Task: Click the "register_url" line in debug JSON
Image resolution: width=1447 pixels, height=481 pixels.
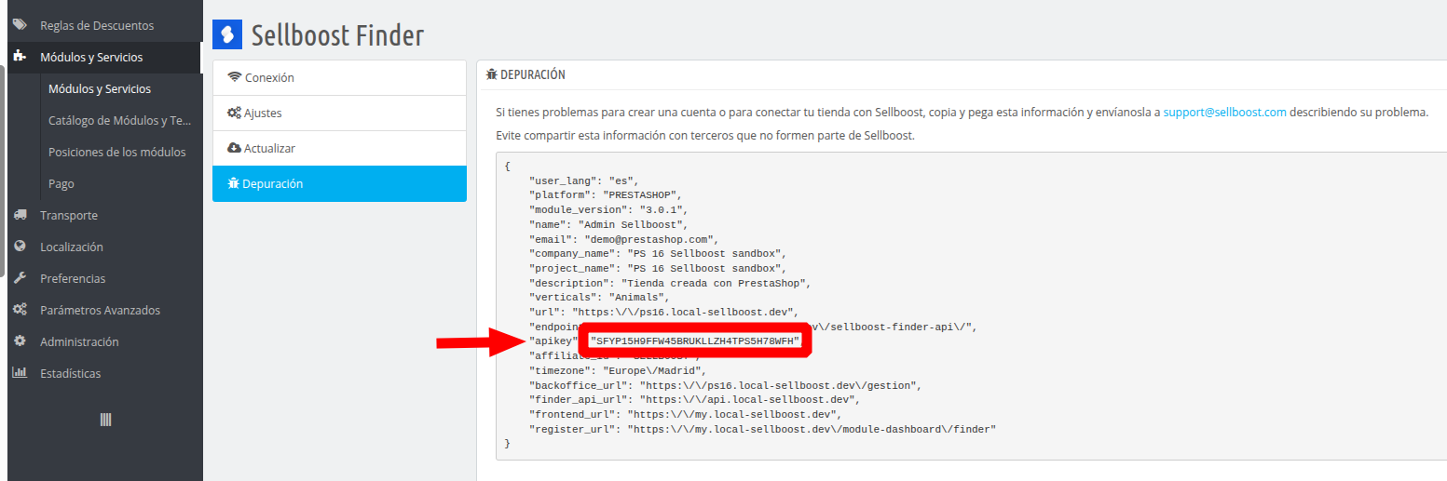Action: click(x=762, y=429)
